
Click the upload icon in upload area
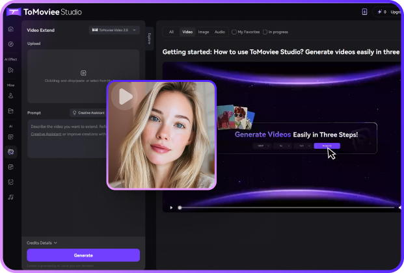[83, 73]
